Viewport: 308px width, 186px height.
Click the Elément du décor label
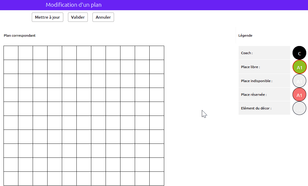[256, 108]
